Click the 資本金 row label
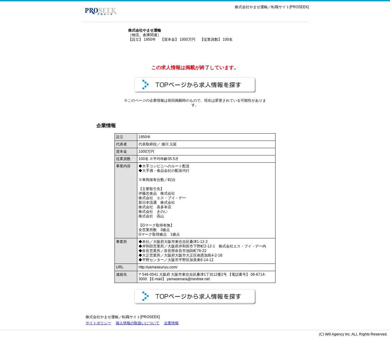The width and height of the screenshot is (390, 337). pos(126,152)
